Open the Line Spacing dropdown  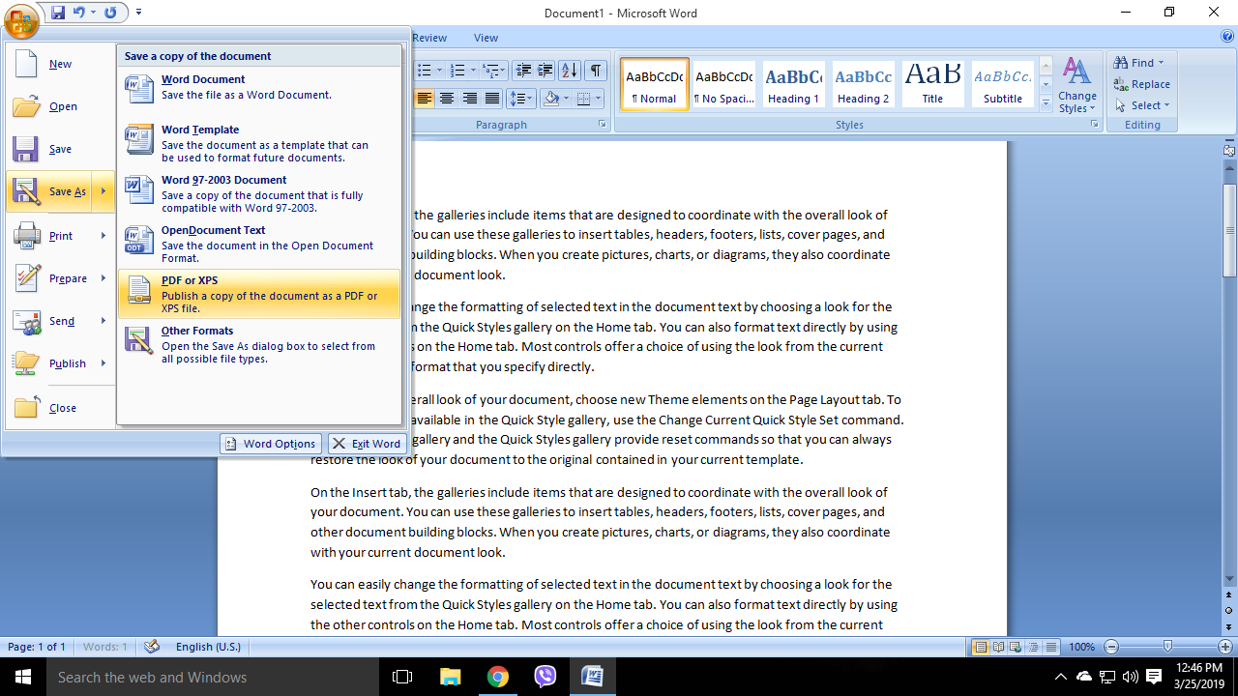point(521,99)
